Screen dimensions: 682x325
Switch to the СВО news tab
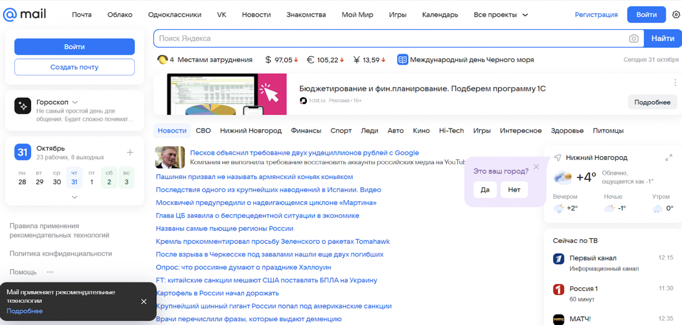pyautogui.click(x=203, y=131)
